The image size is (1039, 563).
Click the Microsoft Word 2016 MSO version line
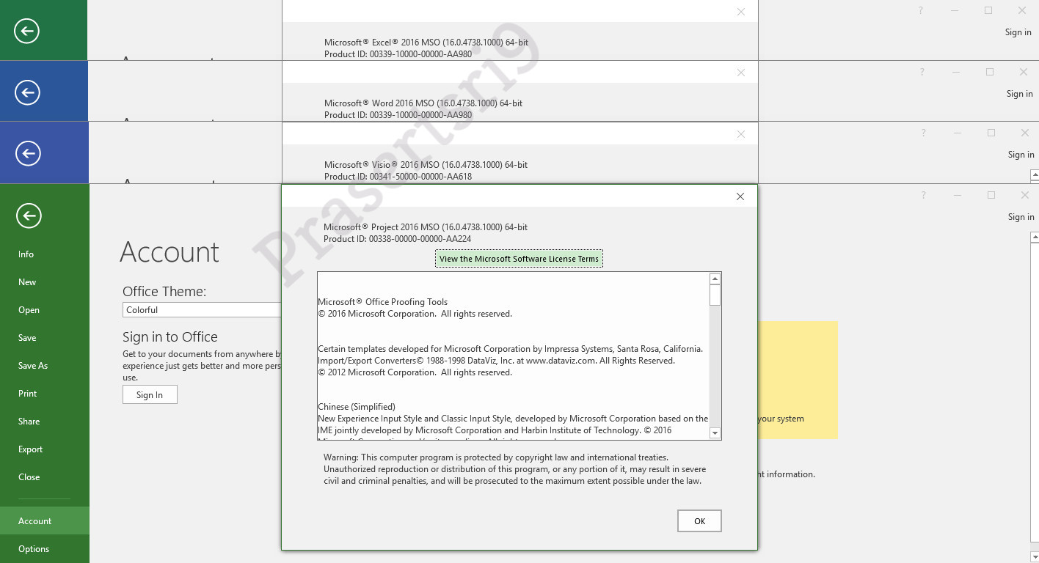(423, 103)
